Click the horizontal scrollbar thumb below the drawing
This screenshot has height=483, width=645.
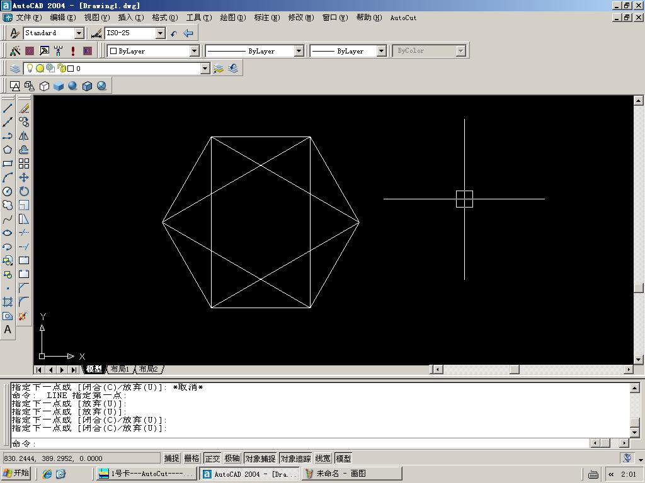tap(514, 369)
